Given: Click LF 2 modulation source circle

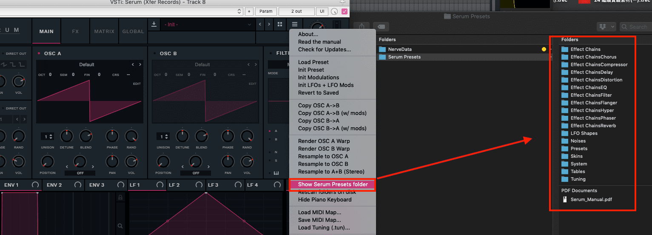Looking at the screenshot, I should pos(199,185).
